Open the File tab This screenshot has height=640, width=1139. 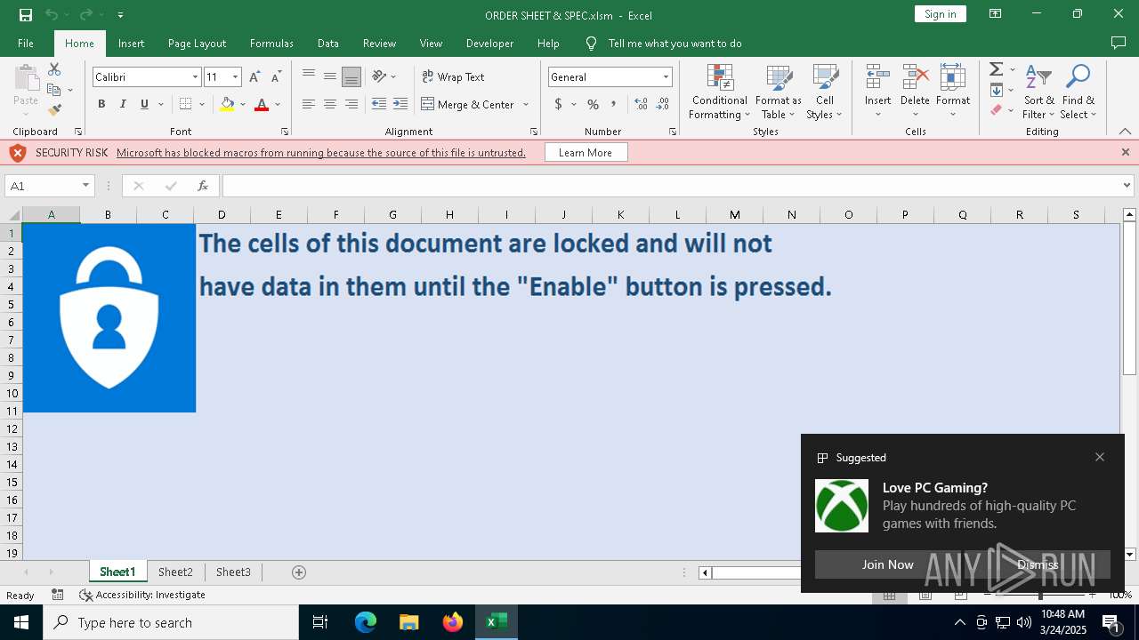(26, 43)
